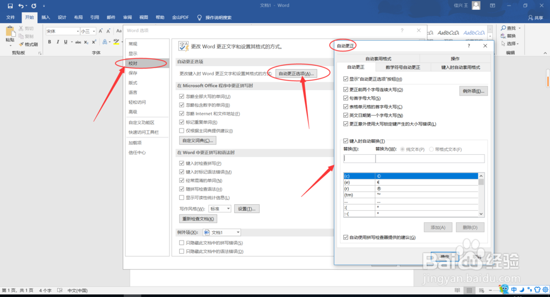Switch to AutoFormat tab (自动套用格式)
Image resolution: width=550 pixels, height=297 pixels.
click(x=378, y=59)
